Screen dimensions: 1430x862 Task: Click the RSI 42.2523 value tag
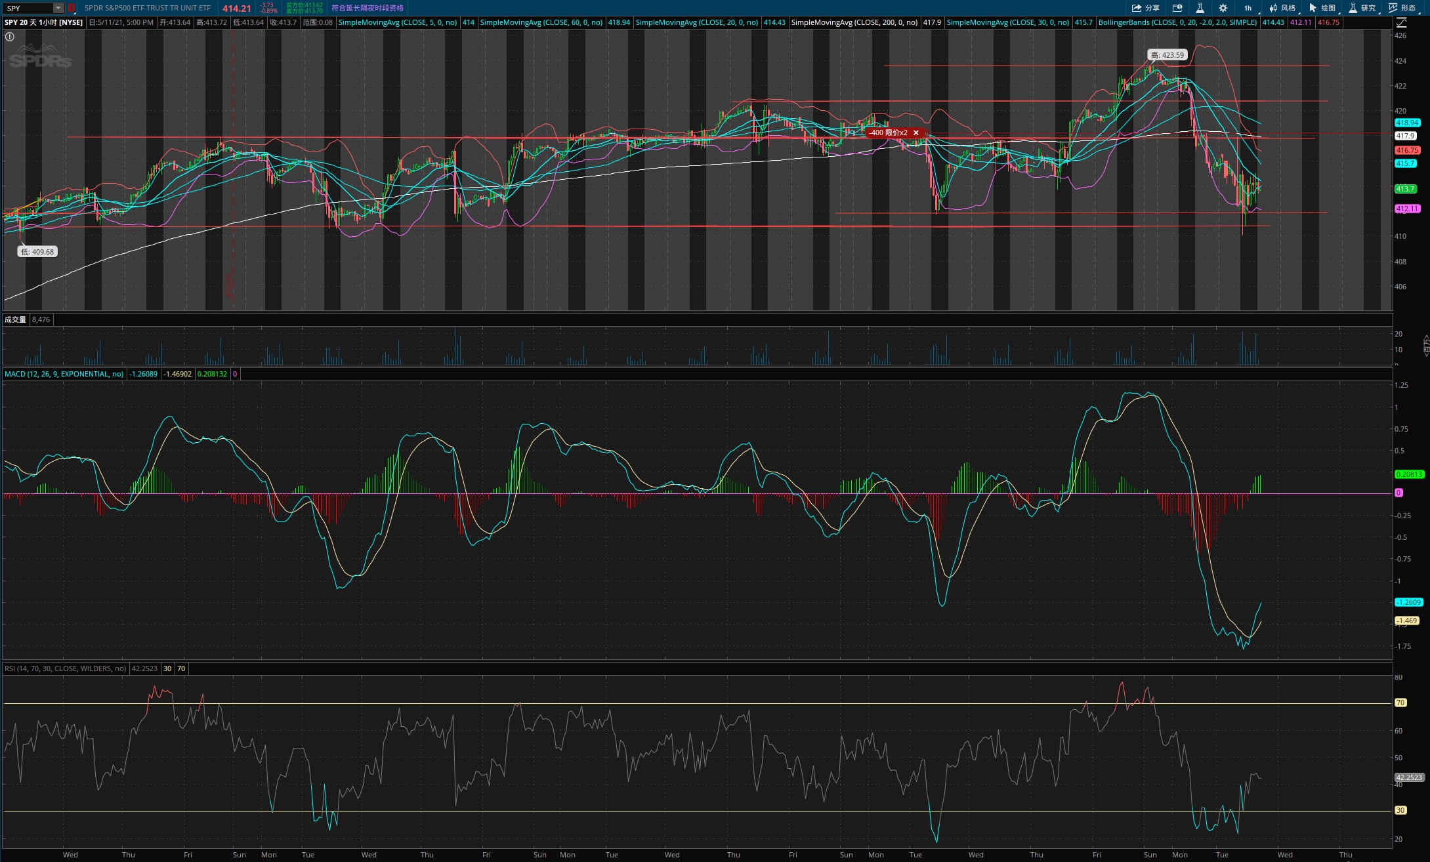pyautogui.click(x=1409, y=777)
